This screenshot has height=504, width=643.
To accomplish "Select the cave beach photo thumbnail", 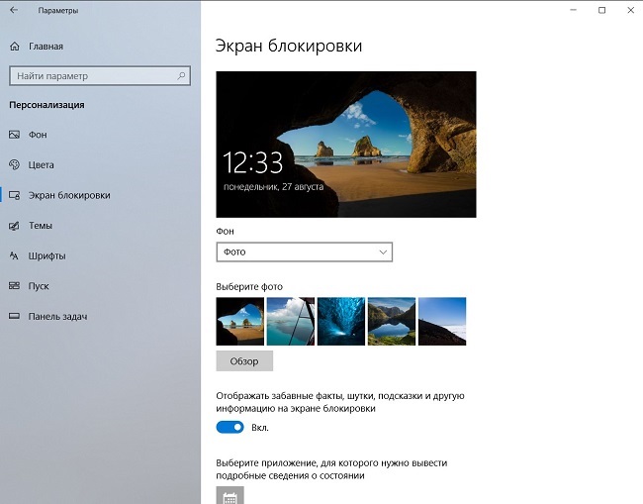I will click(x=240, y=322).
